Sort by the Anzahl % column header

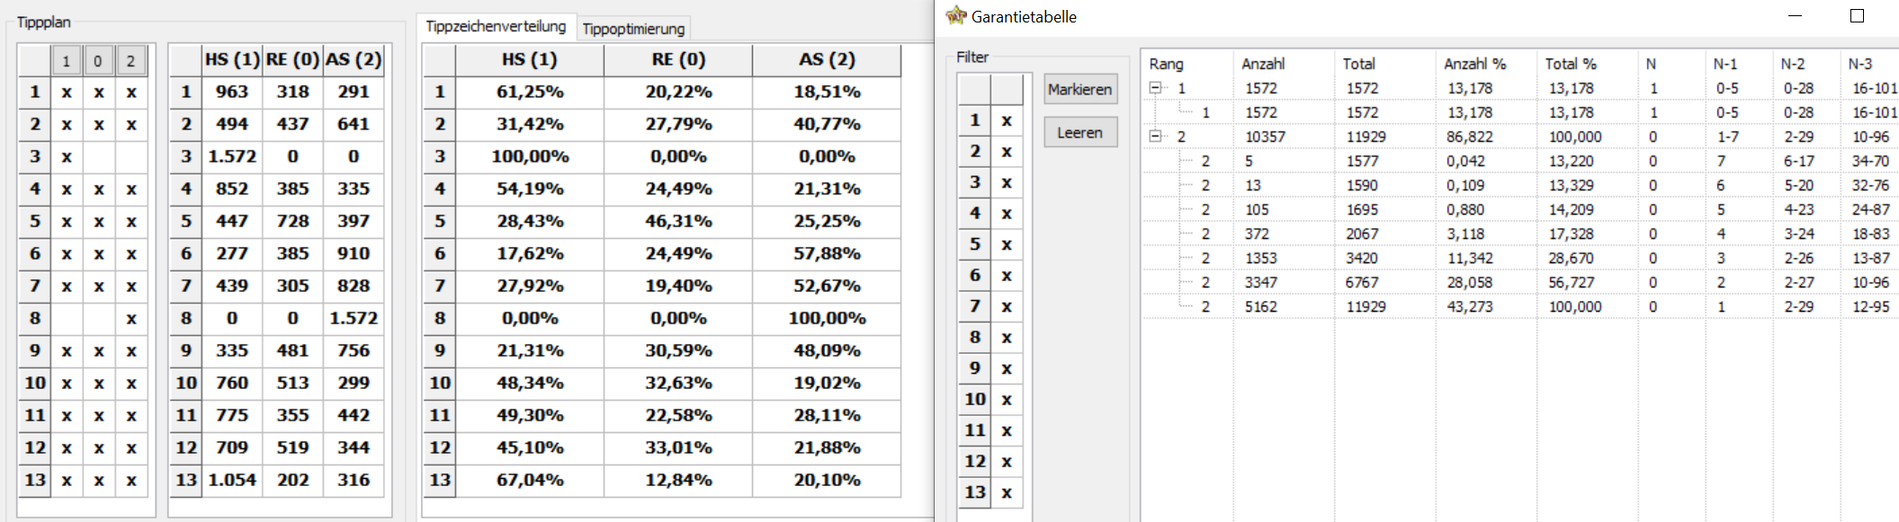point(1474,64)
